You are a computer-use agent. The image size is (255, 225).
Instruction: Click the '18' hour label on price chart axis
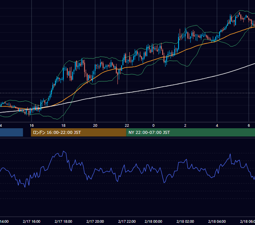[x=63, y=126]
